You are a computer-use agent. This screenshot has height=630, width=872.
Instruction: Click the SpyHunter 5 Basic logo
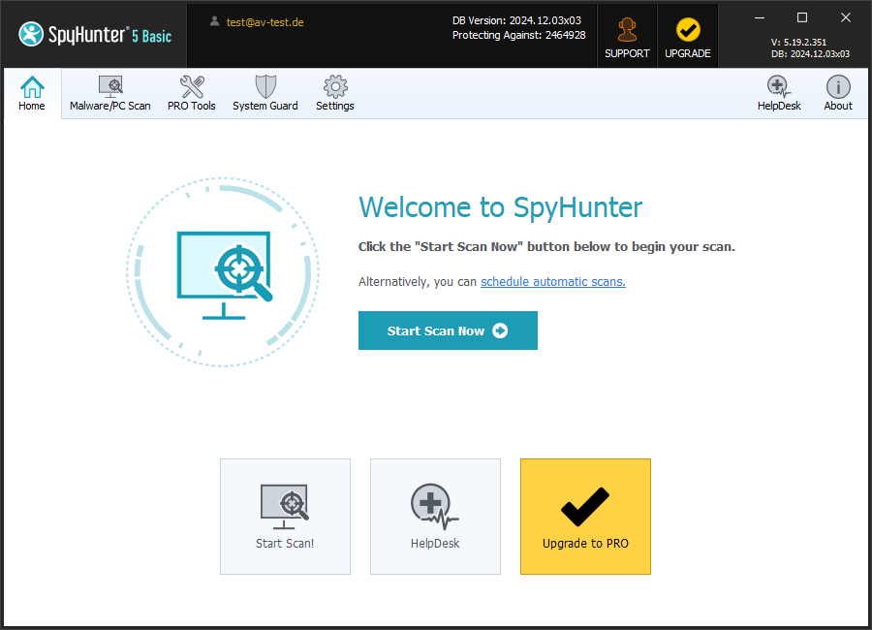[95, 35]
